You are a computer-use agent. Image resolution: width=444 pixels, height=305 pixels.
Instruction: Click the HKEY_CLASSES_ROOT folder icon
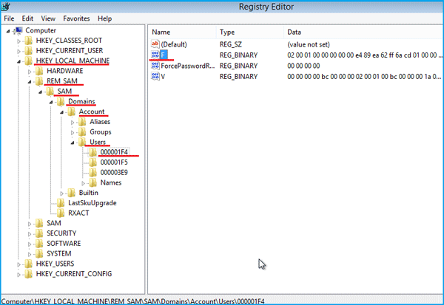[29, 41]
